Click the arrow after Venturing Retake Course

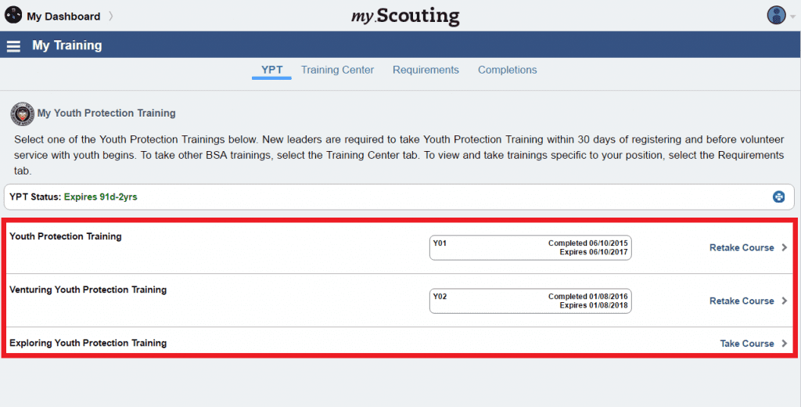point(784,301)
